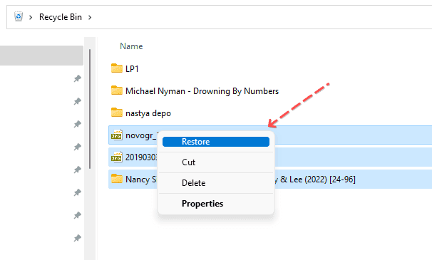Choose Cut from the context menu

tap(216, 162)
